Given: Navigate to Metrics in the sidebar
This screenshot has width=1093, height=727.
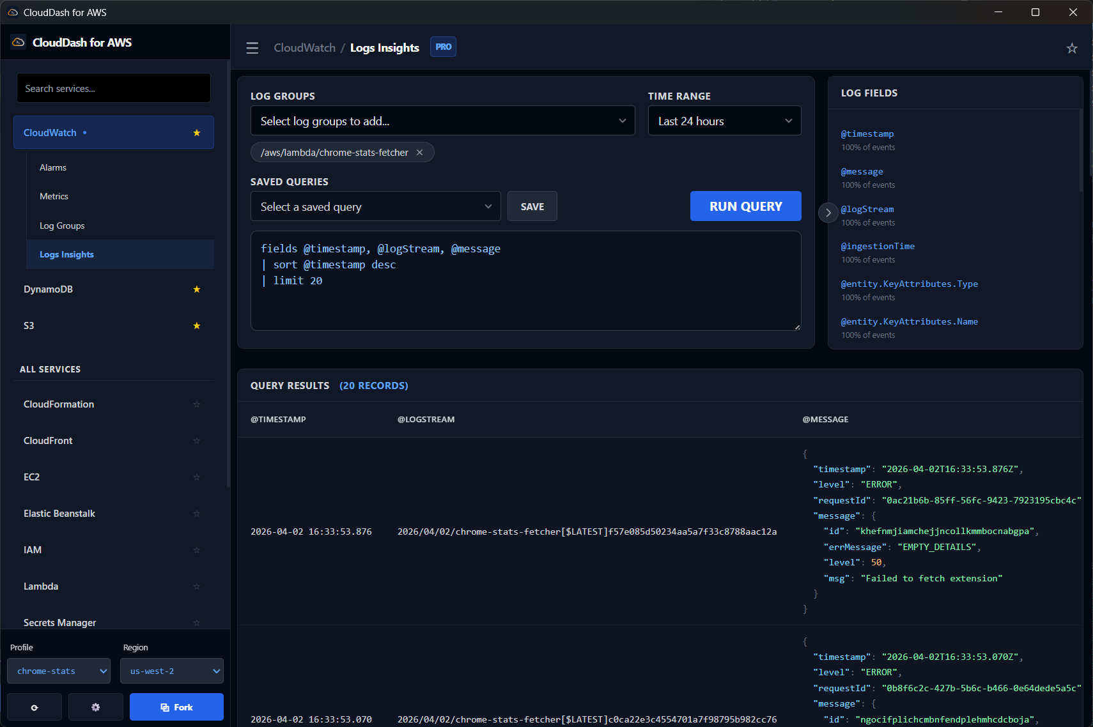Looking at the screenshot, I should [x=54, y=195].
